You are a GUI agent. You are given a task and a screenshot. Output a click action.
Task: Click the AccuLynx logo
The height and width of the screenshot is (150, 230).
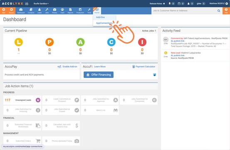12,4
